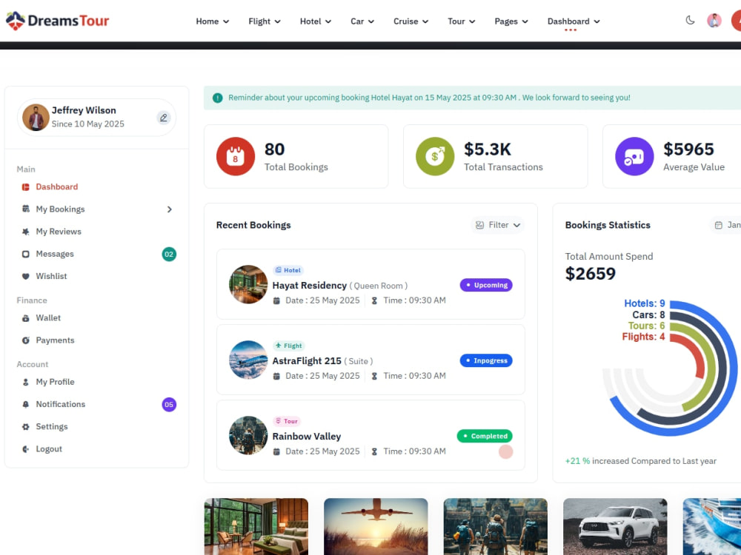Screen dimensions: 741x555
Task: Click the My Reviews icon
Action: point(25,232)
